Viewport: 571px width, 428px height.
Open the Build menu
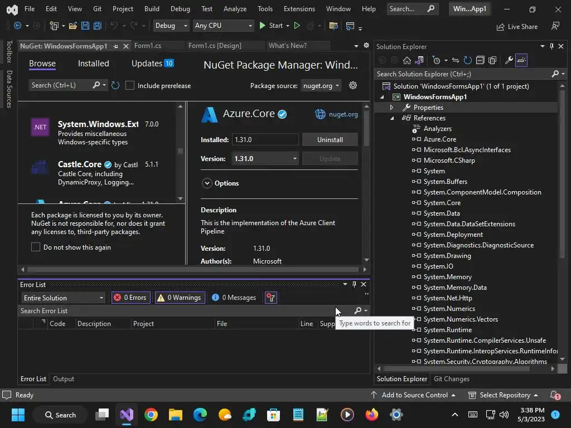point(152,9)
